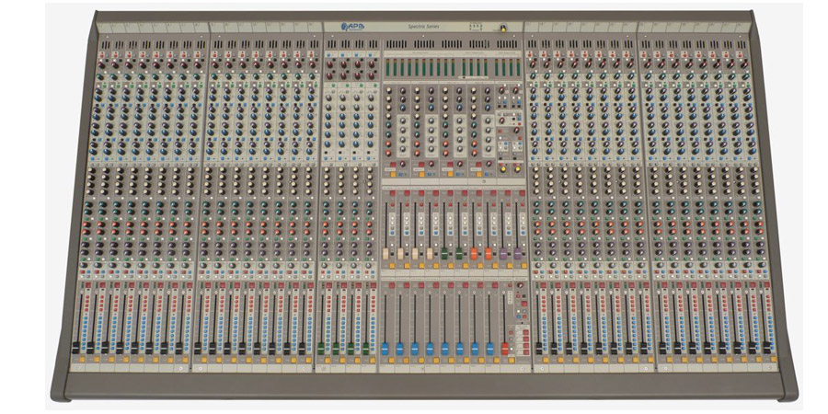828x414 pixels.
Task: Adjust the top red knob on first green-fader stereo channel
Action: 330,64
